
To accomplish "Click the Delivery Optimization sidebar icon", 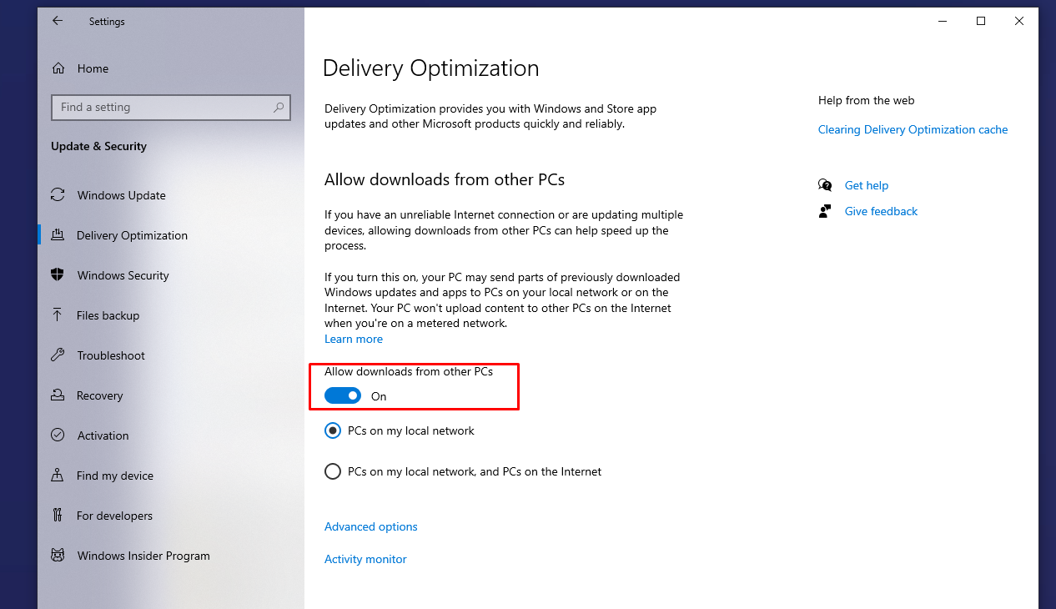I will 57,234.
